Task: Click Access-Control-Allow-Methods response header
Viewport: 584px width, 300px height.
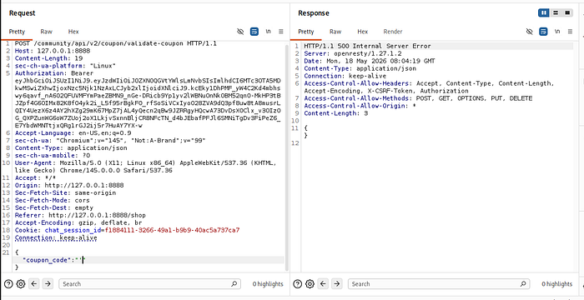Action: pyautogui.click(x=418, y=98)
